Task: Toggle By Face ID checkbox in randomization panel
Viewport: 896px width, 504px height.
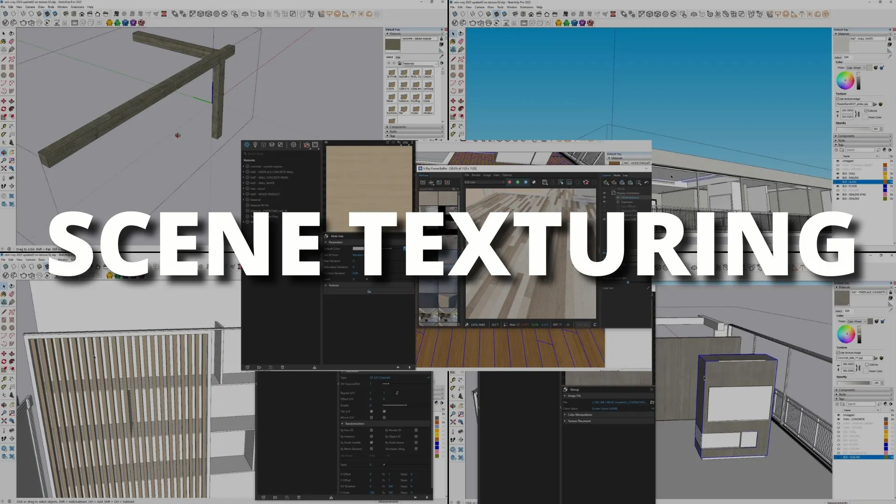Action: pyautogui.click(x=371, y=430)
